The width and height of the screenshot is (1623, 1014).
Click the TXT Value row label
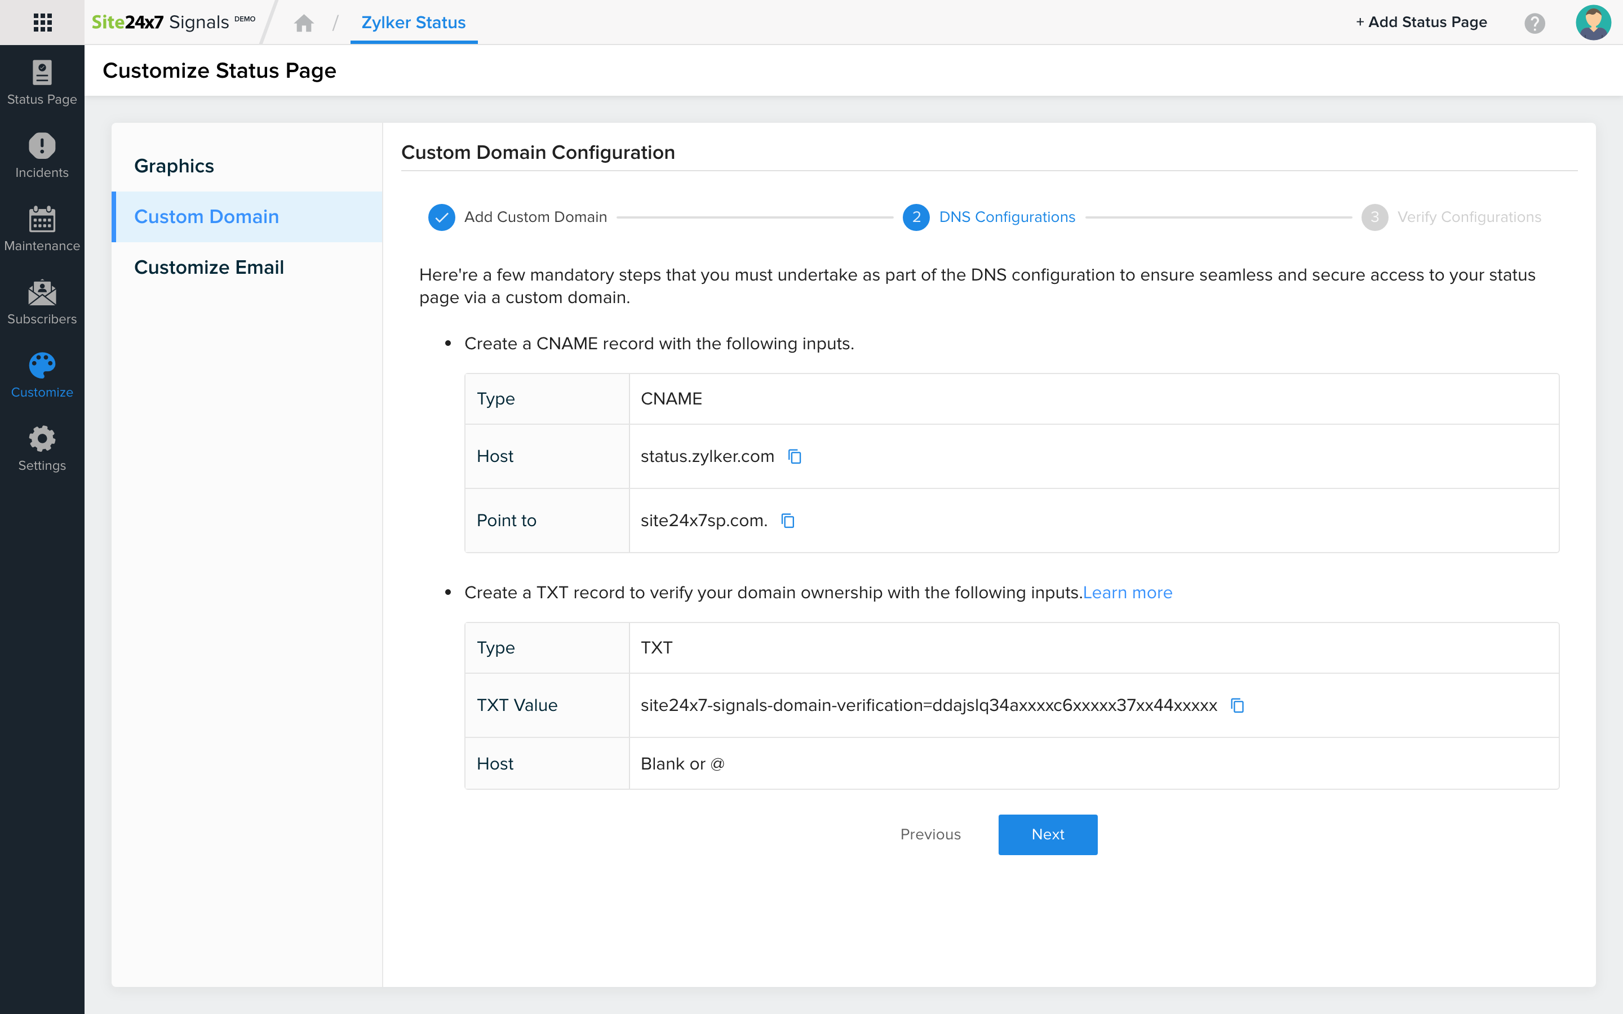click(x=517, y=705)
